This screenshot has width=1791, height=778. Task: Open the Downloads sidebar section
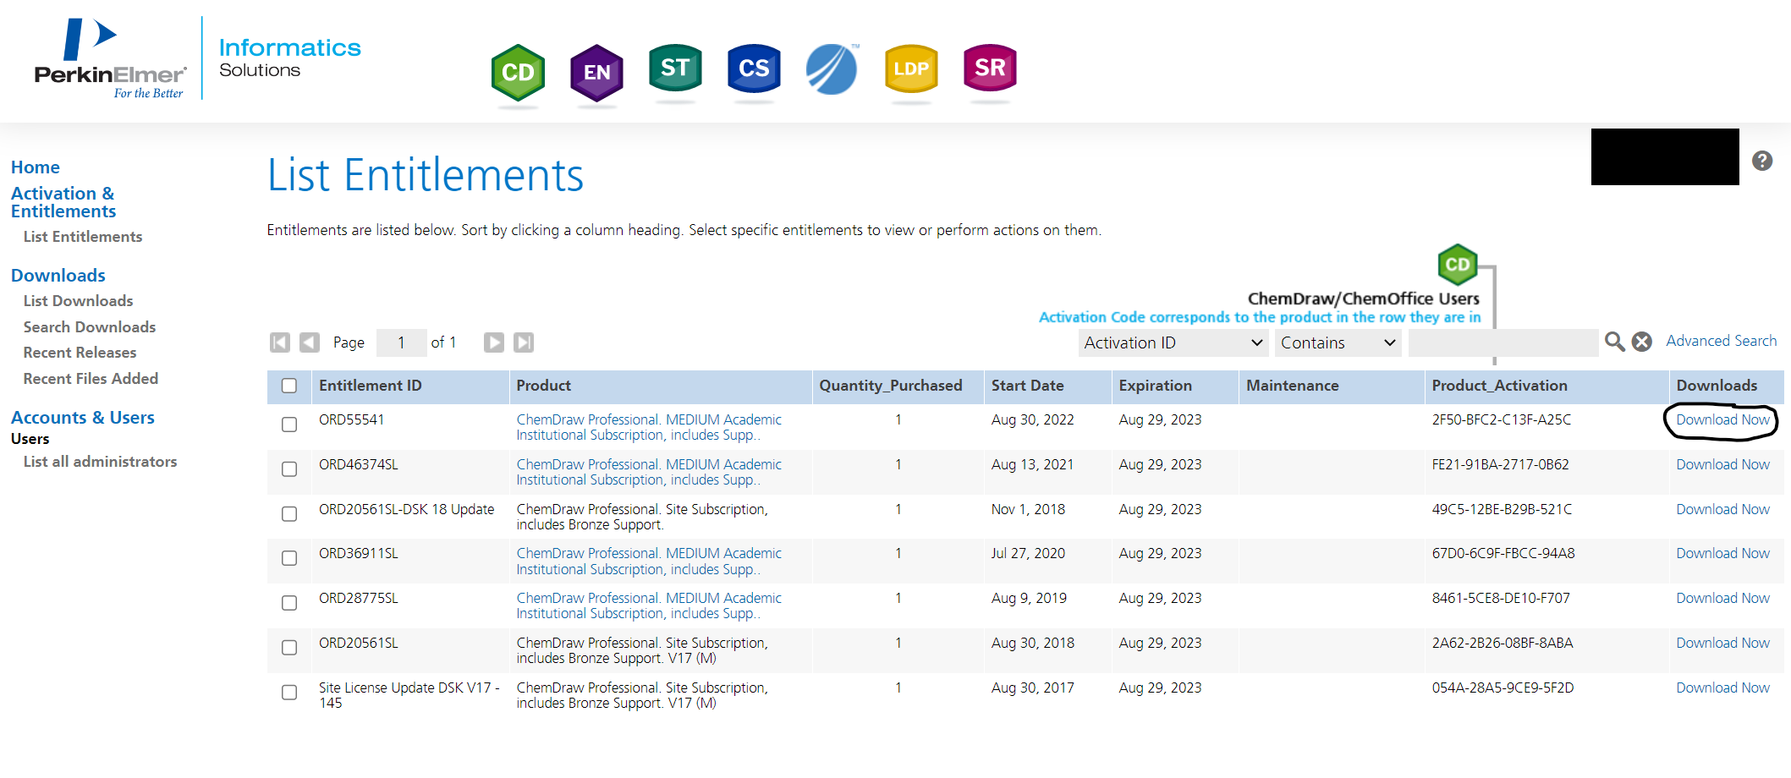coord(58,276)
